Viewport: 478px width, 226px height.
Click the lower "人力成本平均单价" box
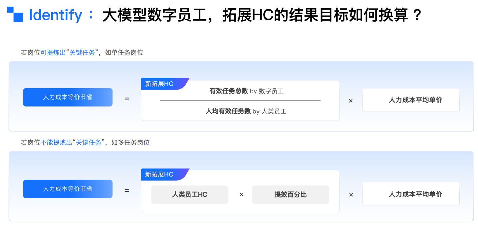click(411, 194)
